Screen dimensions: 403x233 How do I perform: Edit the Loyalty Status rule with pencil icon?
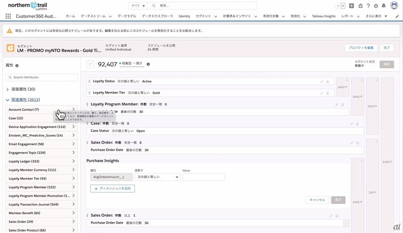(322, 81)
